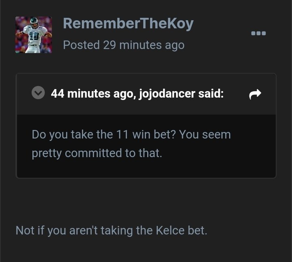Click the quoted line 'pretty committed to that.'
This screenshot has height=262, width=292.
(x=97, y=153)
